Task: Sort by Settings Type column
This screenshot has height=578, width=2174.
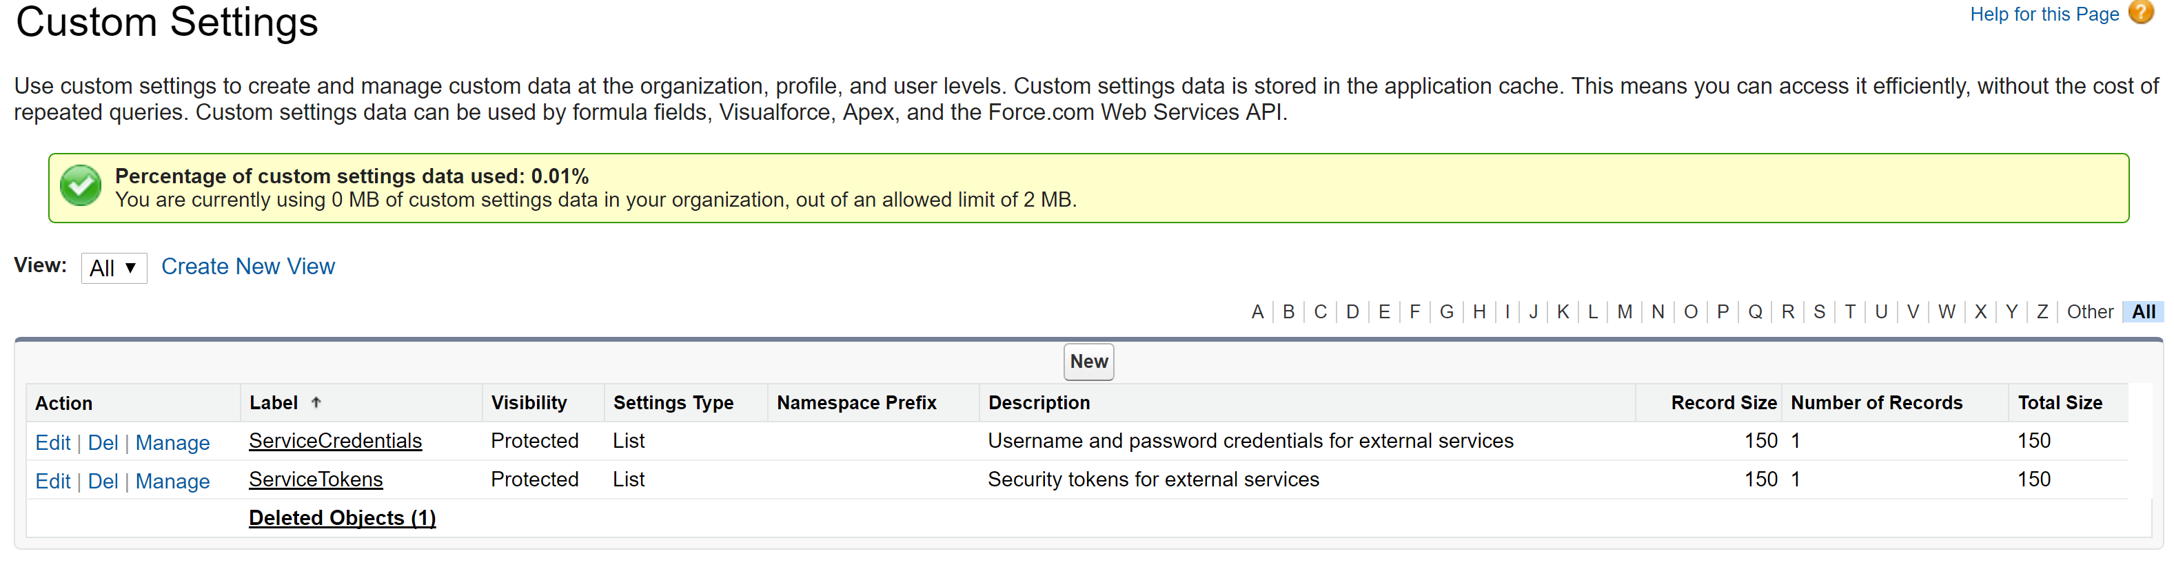Action: pyautogui.click(x=673, y=403)
